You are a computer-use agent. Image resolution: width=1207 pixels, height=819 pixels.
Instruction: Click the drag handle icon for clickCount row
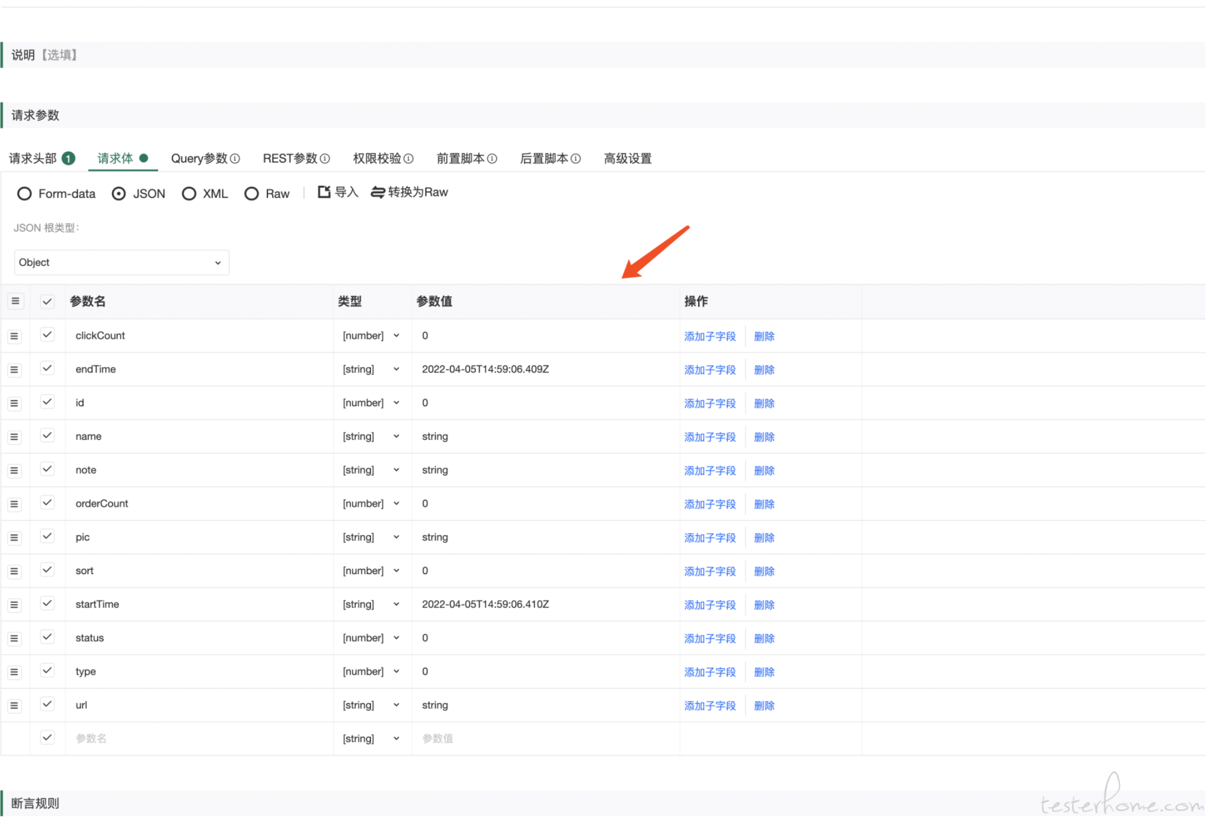[15, 336]
